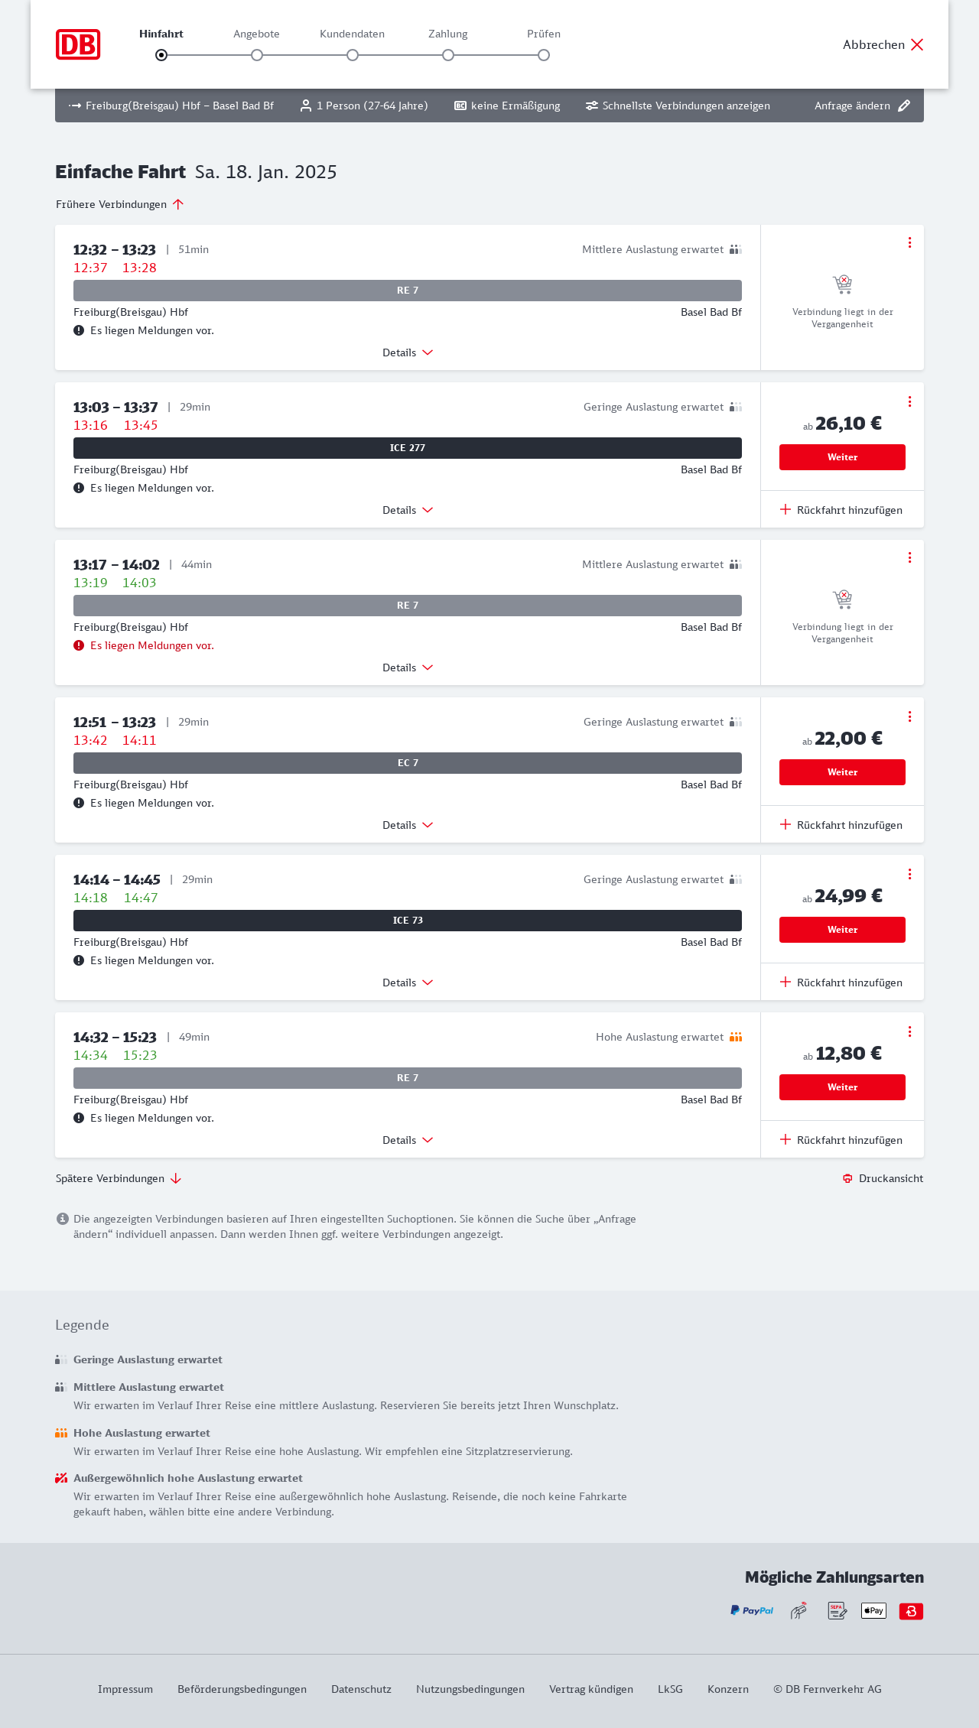
Task: Expand Details for ICE 277 connection
Action: coord(408,510)
